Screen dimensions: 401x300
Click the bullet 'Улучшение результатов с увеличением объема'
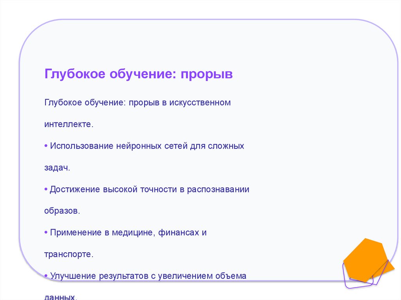coord(145,276)
